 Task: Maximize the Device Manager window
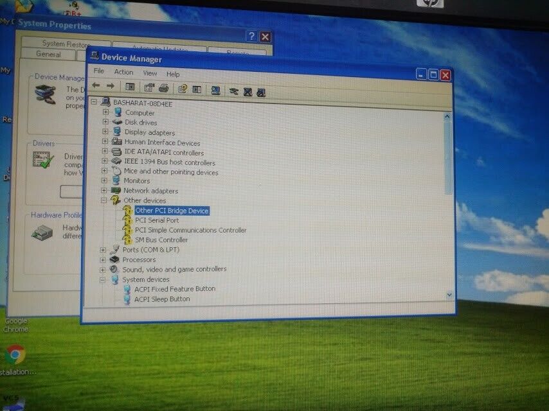click(x=433, y=74)
